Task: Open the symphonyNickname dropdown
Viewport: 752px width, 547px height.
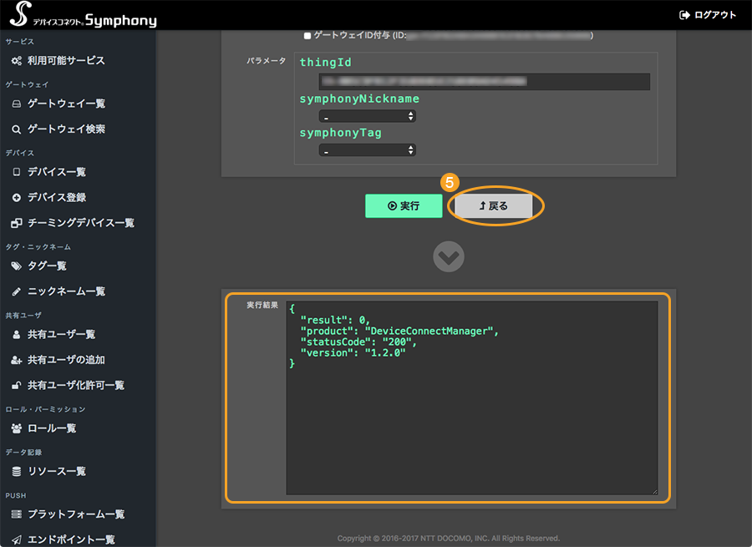Action: [x=368, y=116]
